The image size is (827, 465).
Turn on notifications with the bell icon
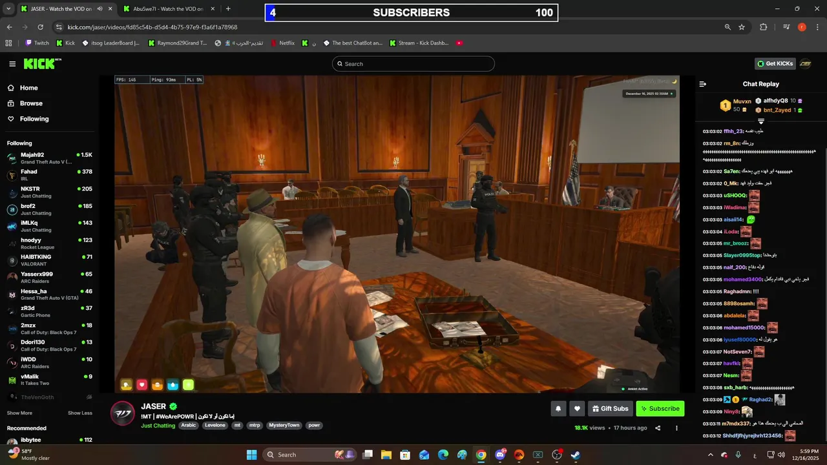tap(558, 408)
